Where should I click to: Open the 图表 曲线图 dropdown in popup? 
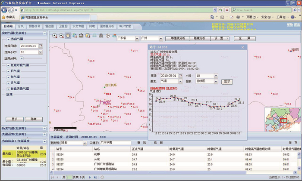tap(215, 81)
